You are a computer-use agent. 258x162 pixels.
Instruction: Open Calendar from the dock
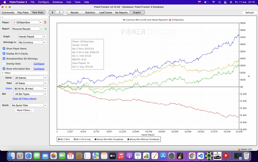click(70, 156)
